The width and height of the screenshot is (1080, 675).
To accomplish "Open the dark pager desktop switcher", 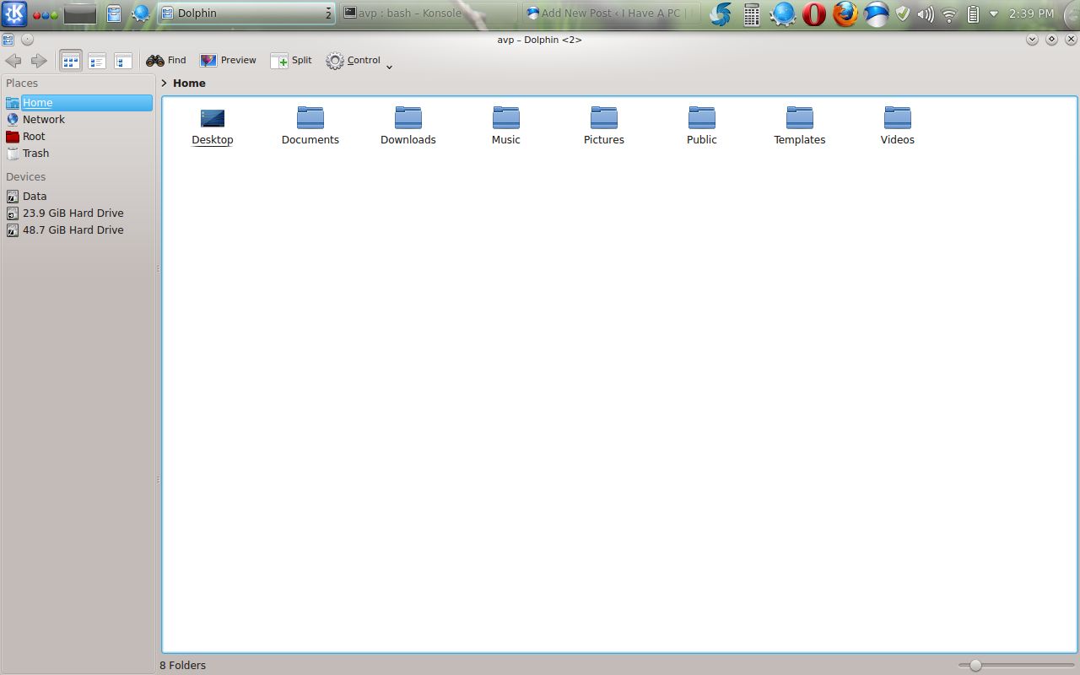I will click(x=80, y=13).
